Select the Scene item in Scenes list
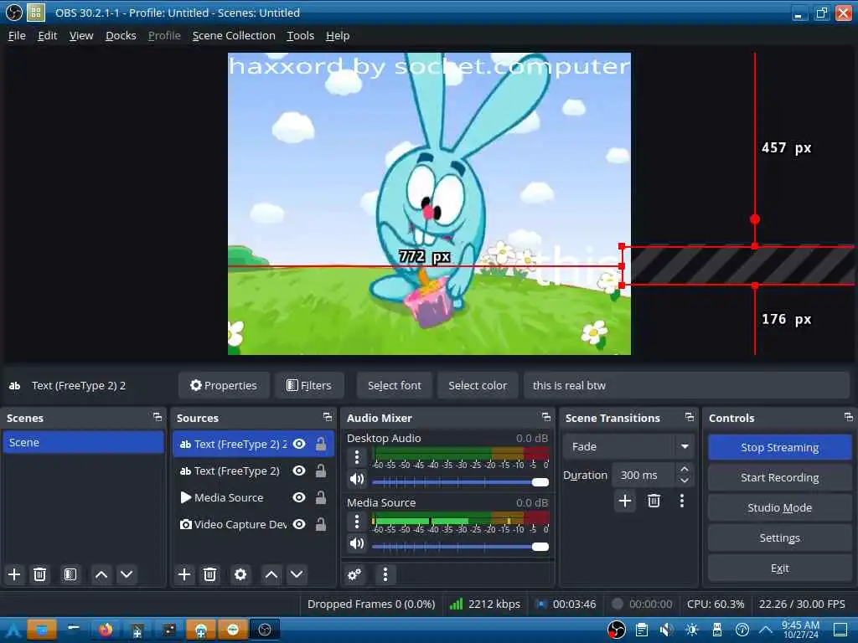This screenshot has height=643, width=858. 83,442
